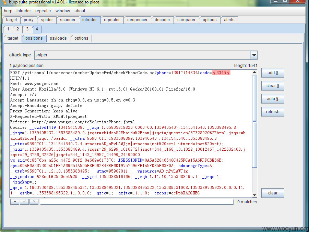This screenshot has width=309, height=232.
Task: Click the User-Agent header line
Action: 103,89
